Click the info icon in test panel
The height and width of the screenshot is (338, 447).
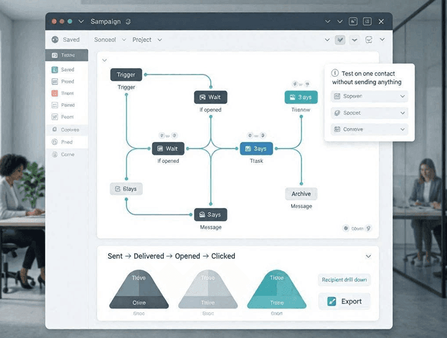[335, 73]
